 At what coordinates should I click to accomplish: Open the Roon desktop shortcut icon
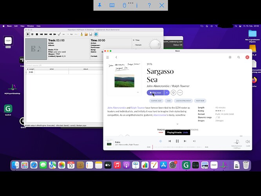click(8, 41)
